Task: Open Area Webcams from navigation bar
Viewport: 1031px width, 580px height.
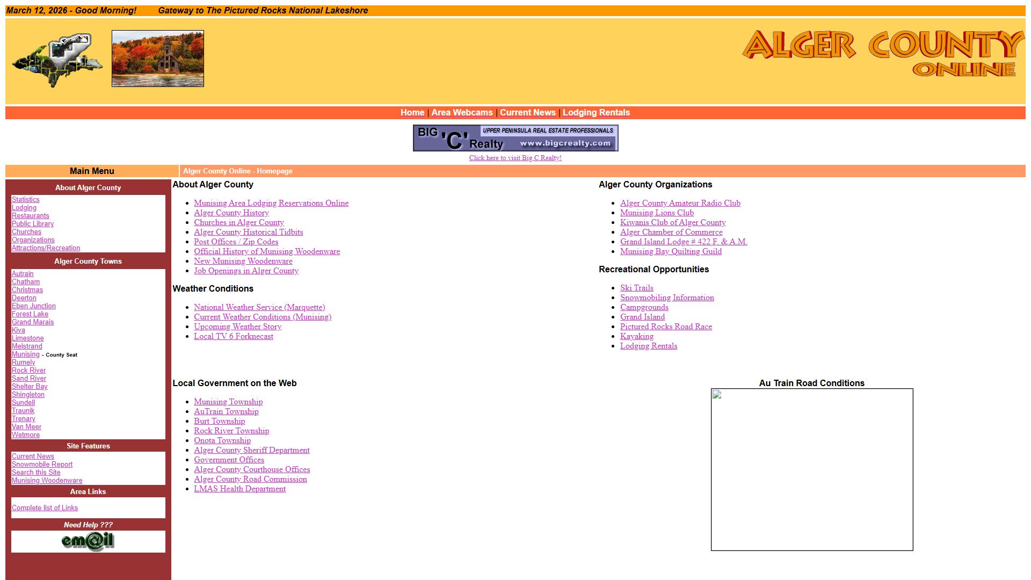Action: pos(461,113)
